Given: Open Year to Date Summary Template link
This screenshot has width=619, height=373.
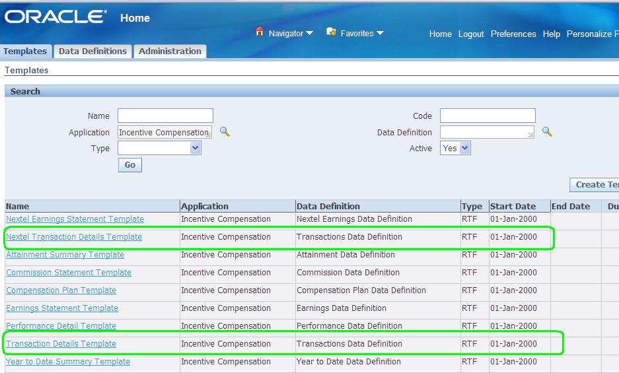Looking at the screenshot, I should point(68,362).
